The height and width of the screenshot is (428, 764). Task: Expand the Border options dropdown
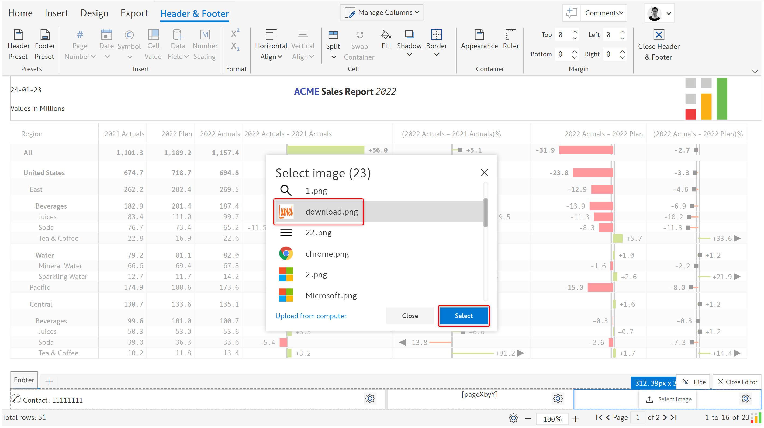(x=436, y=54)
